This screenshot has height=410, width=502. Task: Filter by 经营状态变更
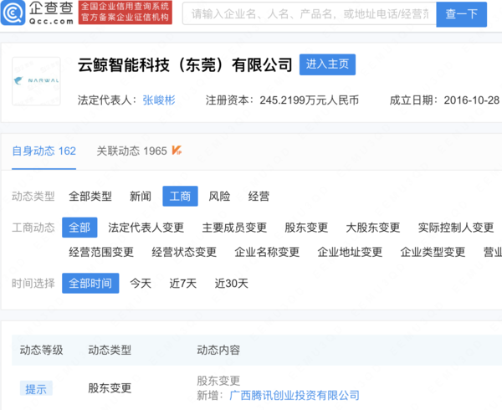click(x=184, y=252)
